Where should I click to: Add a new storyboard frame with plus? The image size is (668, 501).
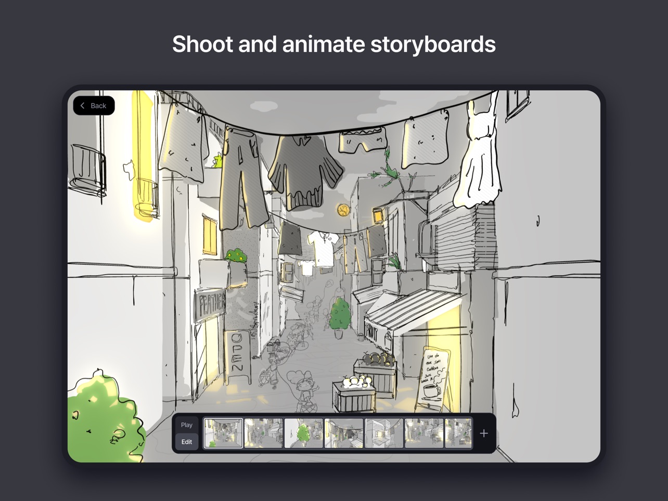click(484, 433)
